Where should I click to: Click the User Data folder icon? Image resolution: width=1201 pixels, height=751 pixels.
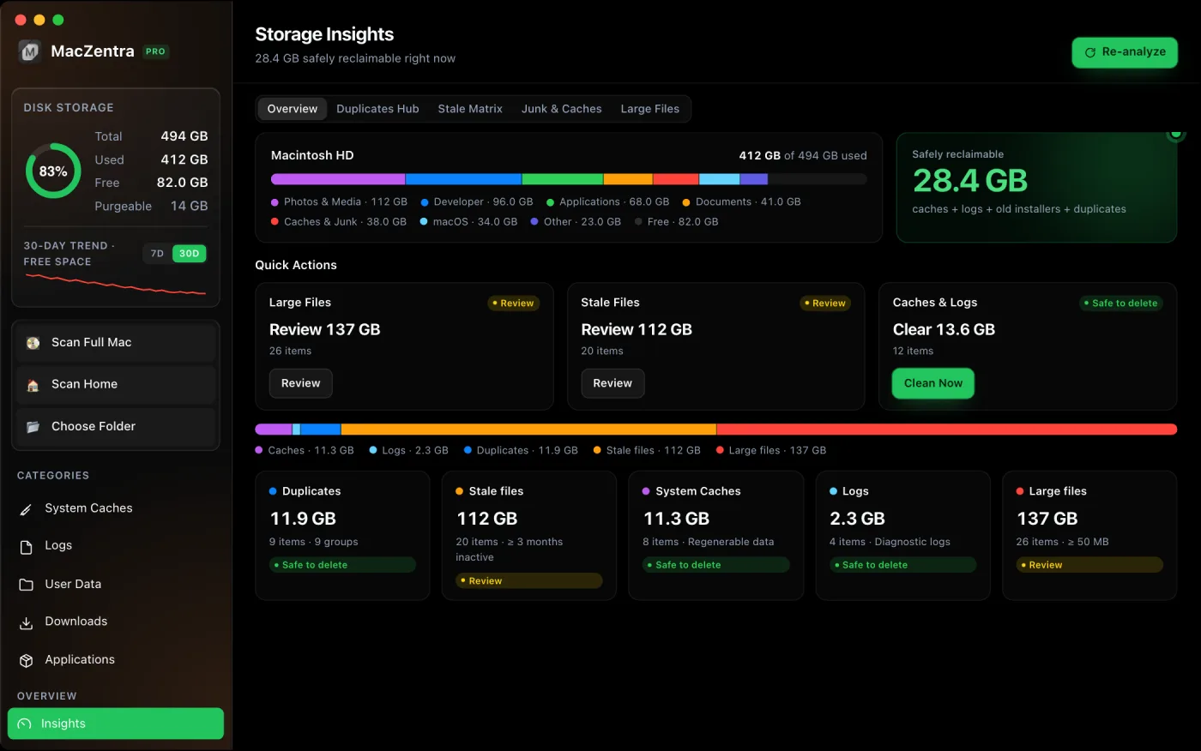click(x=27, y=585)
